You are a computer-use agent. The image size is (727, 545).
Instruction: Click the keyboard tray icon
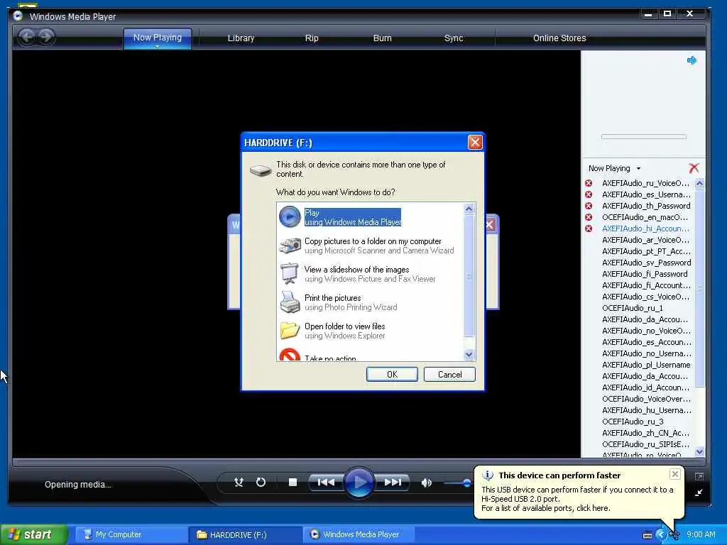point(647,535)
